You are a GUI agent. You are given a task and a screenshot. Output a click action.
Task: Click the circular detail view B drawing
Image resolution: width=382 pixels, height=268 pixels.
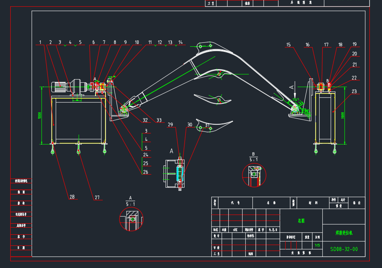(254, 175)
